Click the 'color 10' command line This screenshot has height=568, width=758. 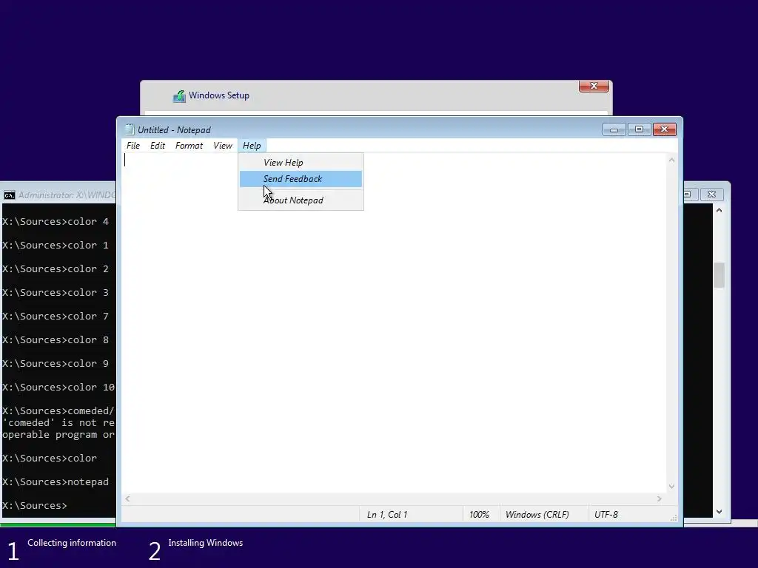pyautogui.click(x=58, y=388)
